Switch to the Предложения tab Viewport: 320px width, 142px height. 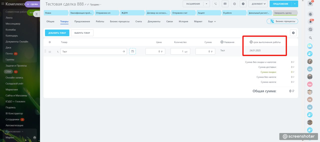coord(82,21)
